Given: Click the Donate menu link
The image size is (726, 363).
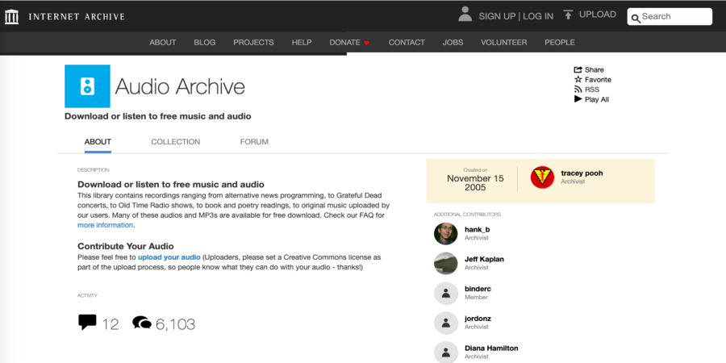Looking at the screenshot, I should [345, 43].
